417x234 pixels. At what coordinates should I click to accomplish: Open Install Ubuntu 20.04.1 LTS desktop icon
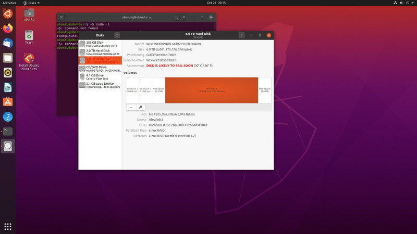pyautogui.click(x=29, y=62)
